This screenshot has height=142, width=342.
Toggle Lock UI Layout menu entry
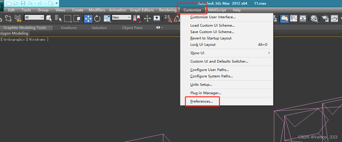click(227, 45)
